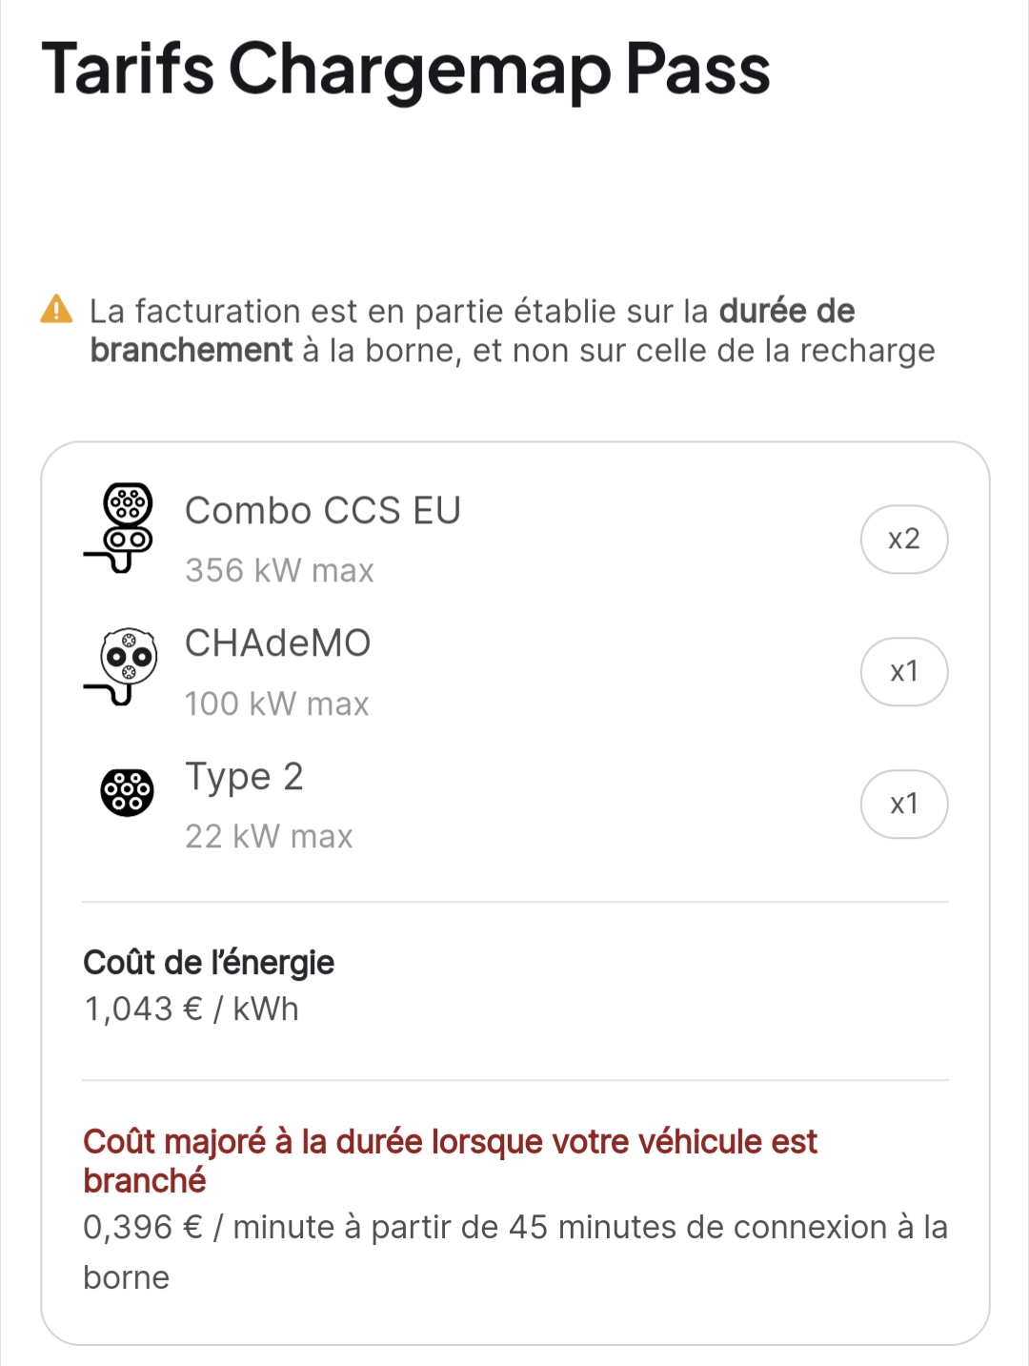Click the x1 badge next to CHAdeMO
Viewport: 1029px width, 1366px height.
pos(903,672)
